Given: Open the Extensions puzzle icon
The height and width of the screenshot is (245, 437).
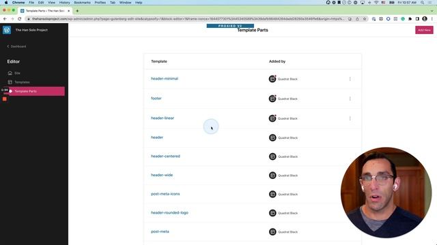Looking at the screenshot, I should (410, 19).
